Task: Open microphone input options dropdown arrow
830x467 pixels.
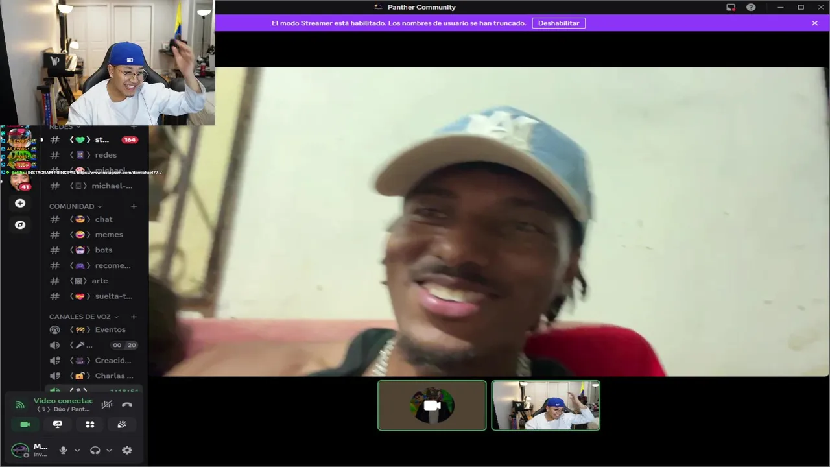Action: point(77,450)
